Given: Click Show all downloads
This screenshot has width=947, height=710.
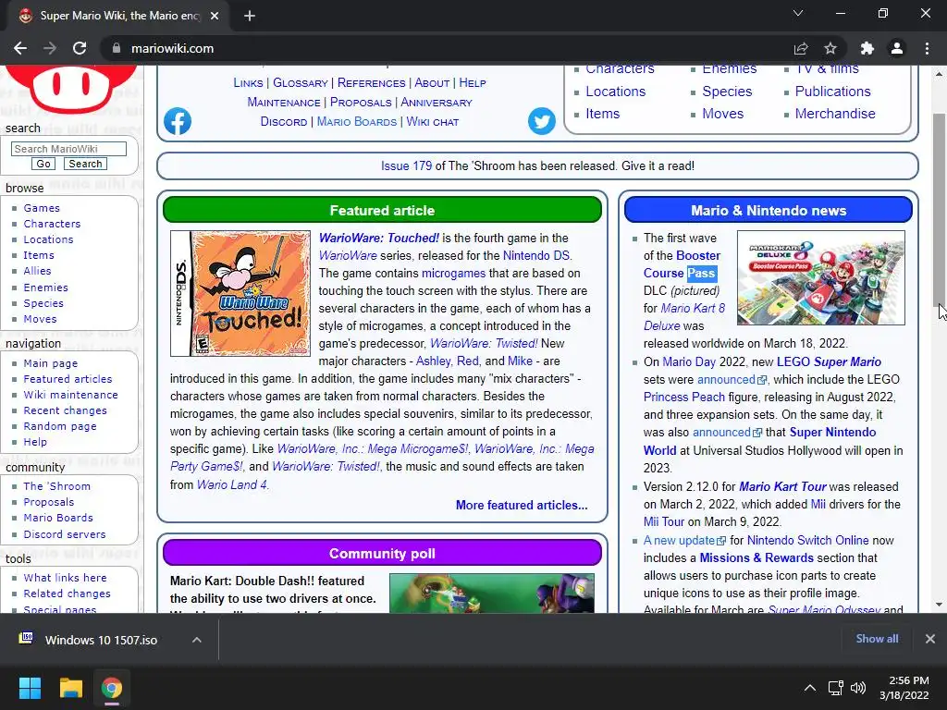Looking at the screenshot, I should coord(877,639).
